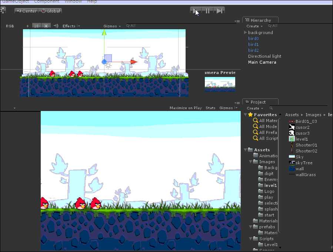Click the Pause button in toolbar
This screenshot has height=252, width=333.
point(207,11)
